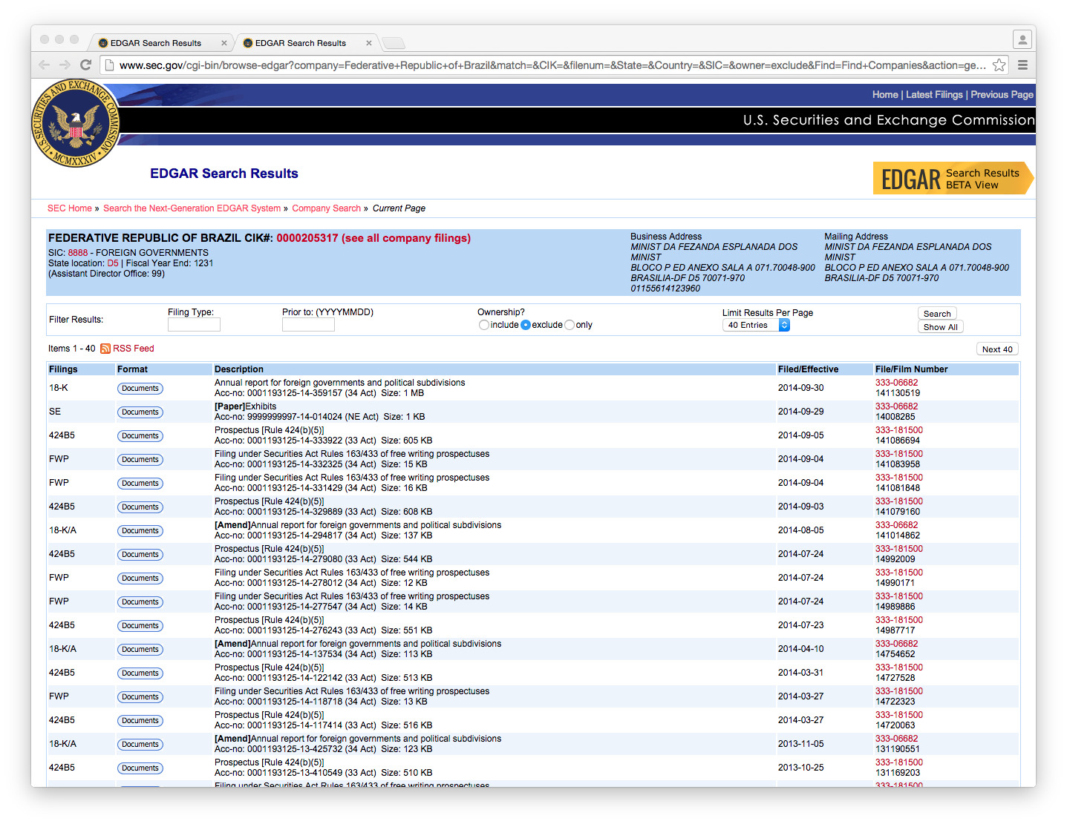Select the include ownership radio button

(484, 325)
